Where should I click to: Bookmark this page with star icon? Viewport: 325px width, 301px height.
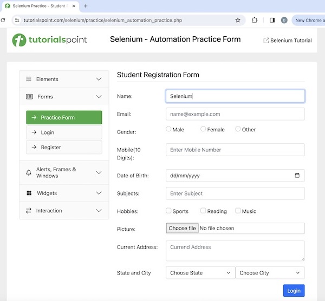[238, 20]
